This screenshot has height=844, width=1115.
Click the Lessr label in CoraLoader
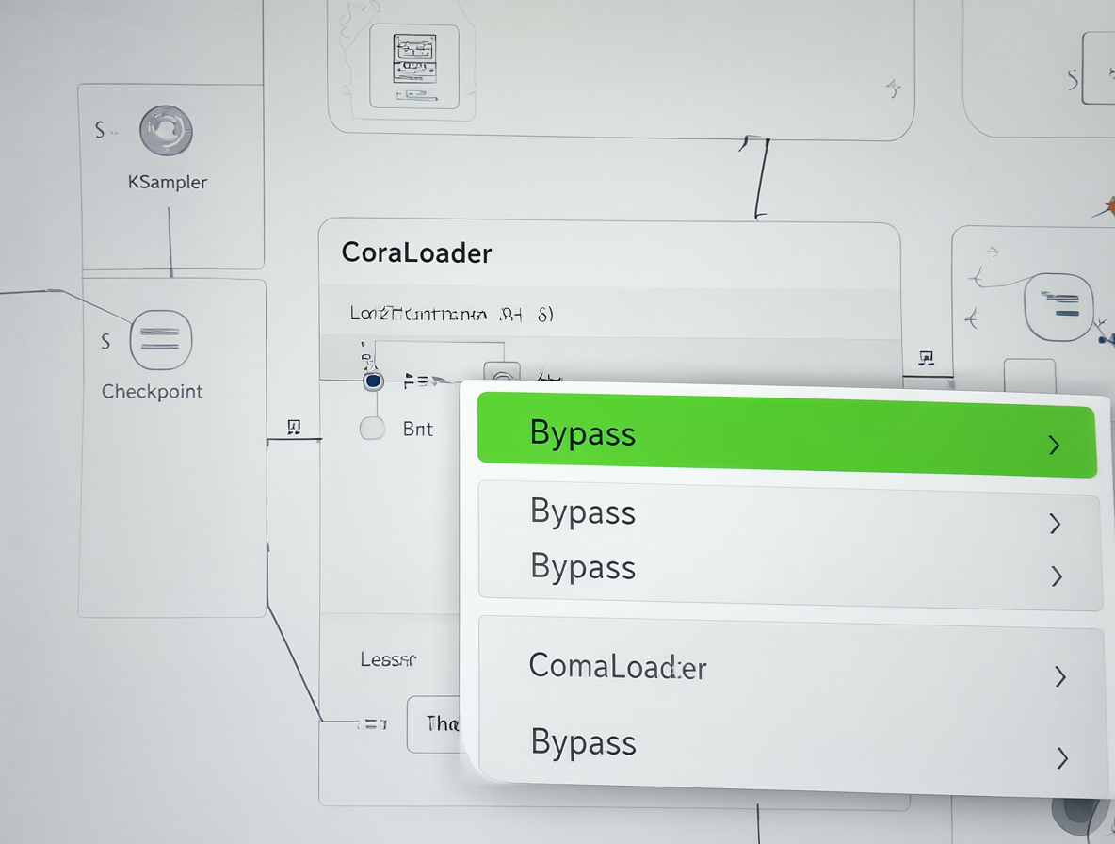tap(388, 659)
